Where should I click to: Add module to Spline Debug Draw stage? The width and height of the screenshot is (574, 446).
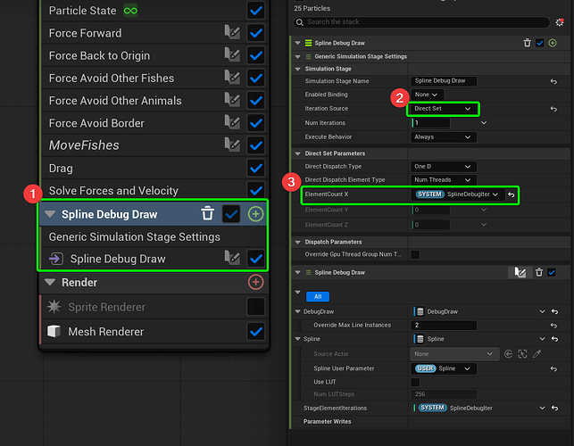255,214
